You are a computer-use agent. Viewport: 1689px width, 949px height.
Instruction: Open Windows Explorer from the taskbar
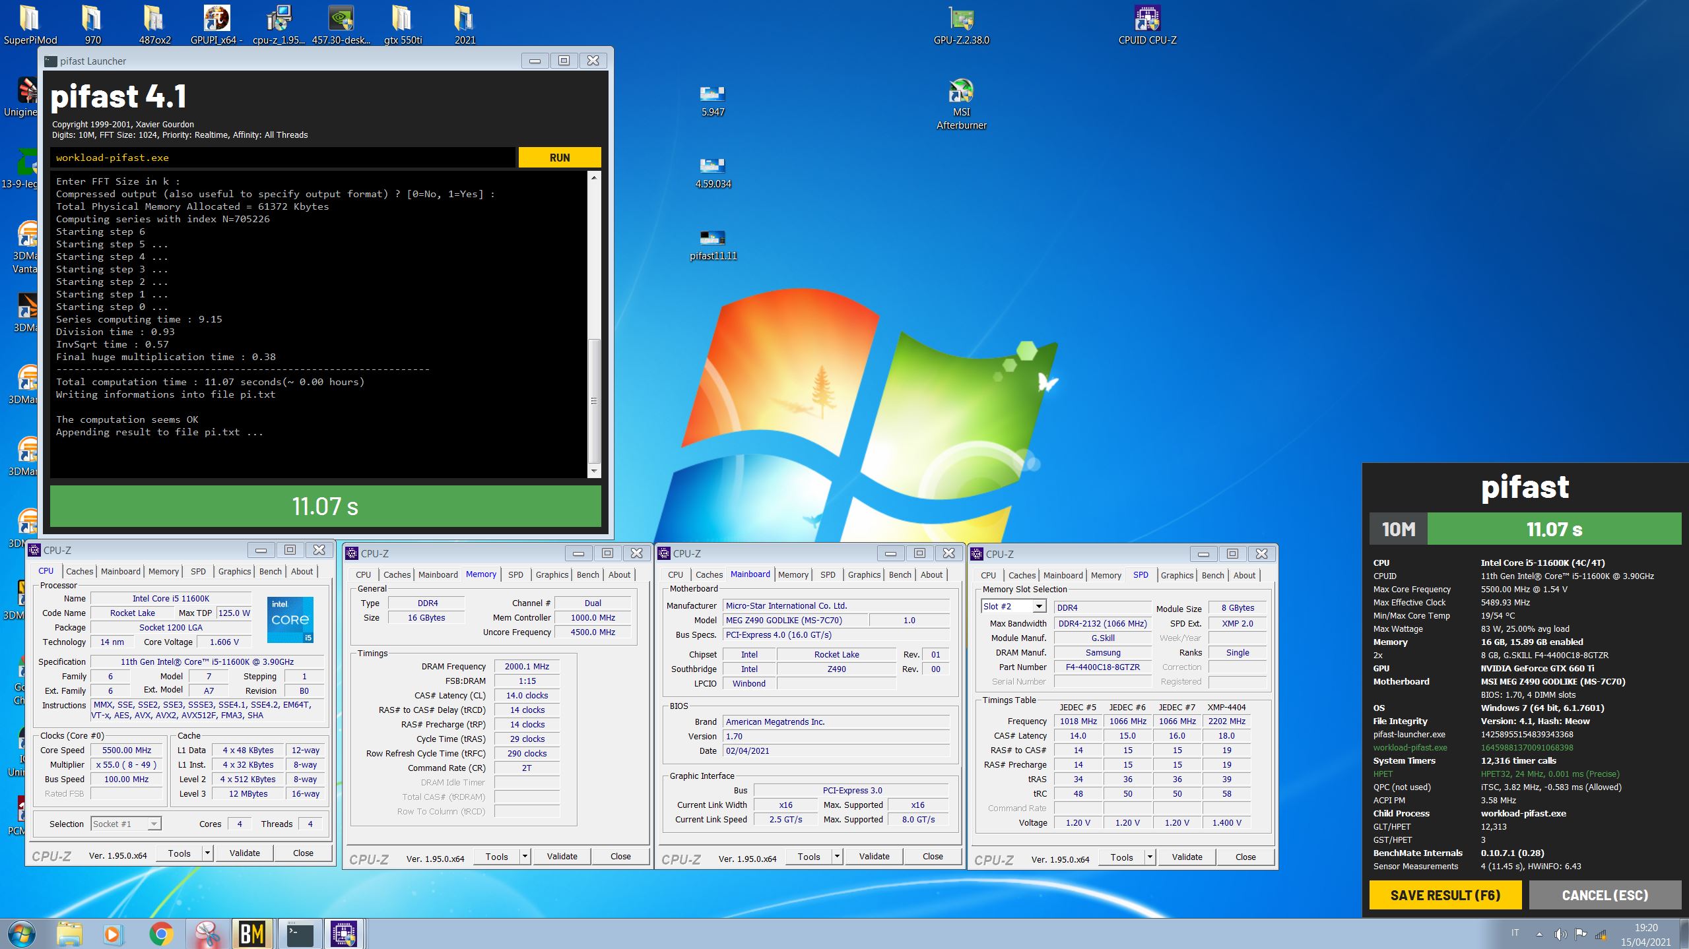click(69, 934)
